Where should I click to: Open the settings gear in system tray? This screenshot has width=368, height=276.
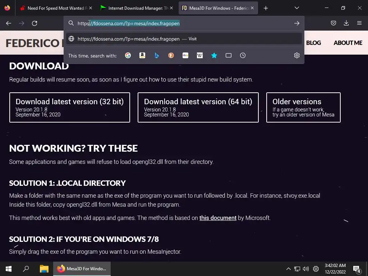click(316, 269)
